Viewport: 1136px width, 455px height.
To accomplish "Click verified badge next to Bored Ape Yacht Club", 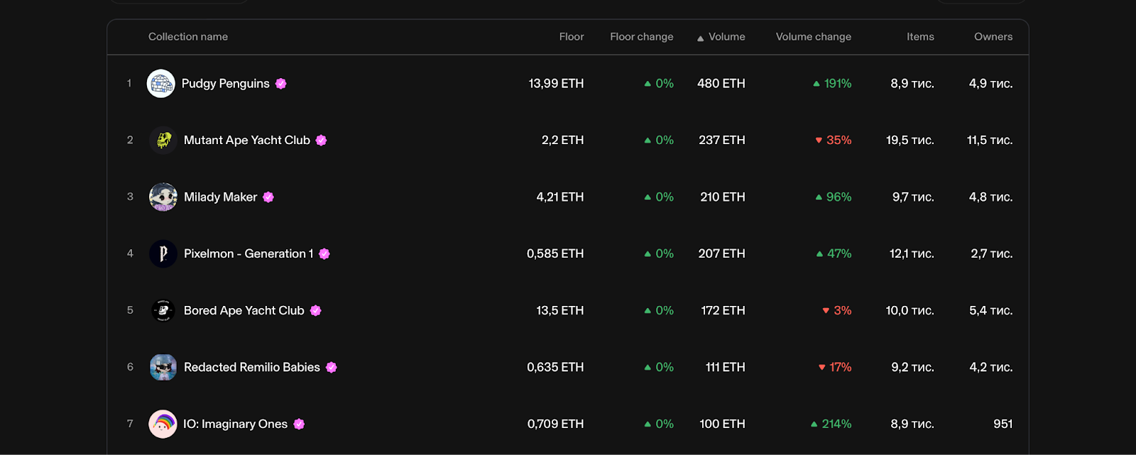I will (316, 311).
